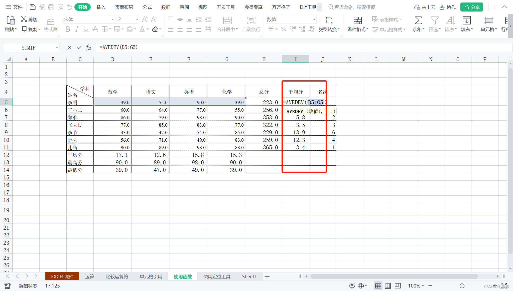Click the center horizontal align icon
Viewport: 513px width, 291px height.
click(x=180, y=29)
